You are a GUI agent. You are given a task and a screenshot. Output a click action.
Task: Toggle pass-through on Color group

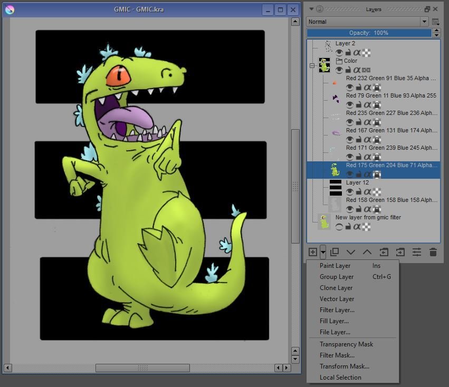(x=366, y=70)
